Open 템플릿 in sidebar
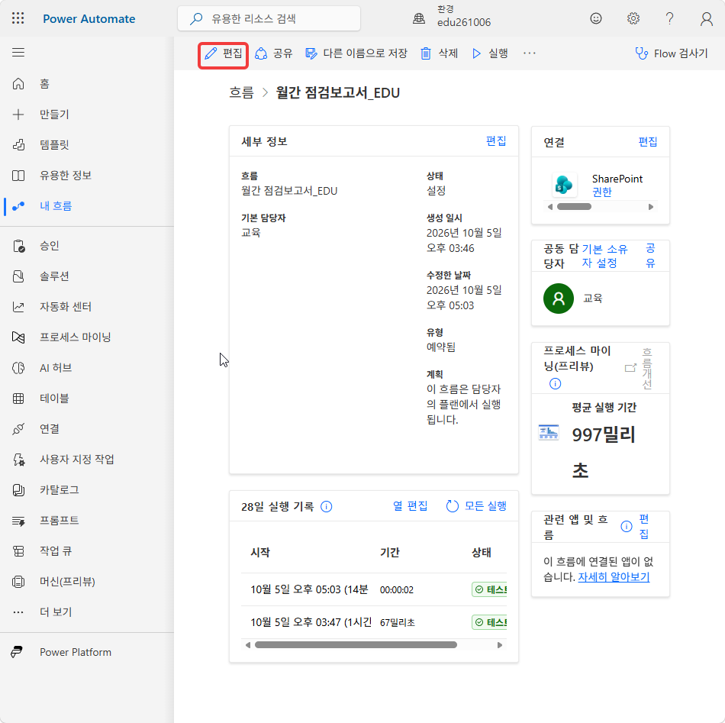This screenshot has height=723, width=725. point(54,145)
